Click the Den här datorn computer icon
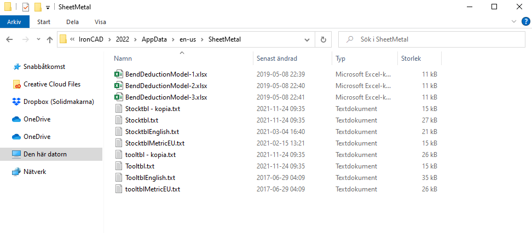The width and height of the screenshot is (532, 233). [x=16, y=154]
